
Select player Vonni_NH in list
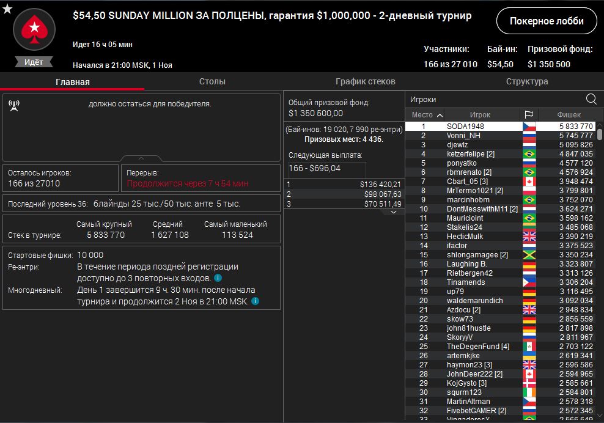463,136
